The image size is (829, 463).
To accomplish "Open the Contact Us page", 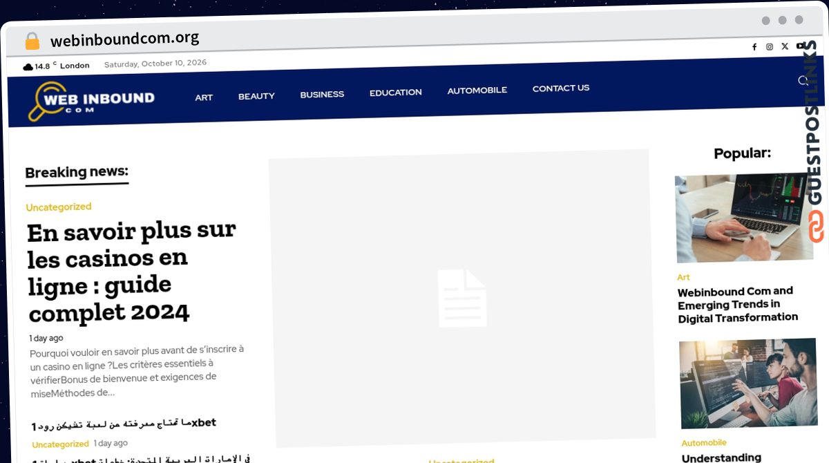I will tap(561, 88).
